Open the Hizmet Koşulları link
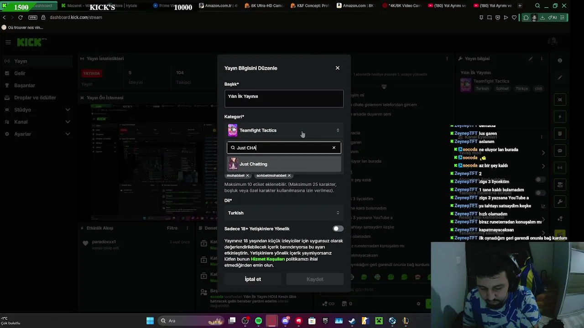 (267, 259)
